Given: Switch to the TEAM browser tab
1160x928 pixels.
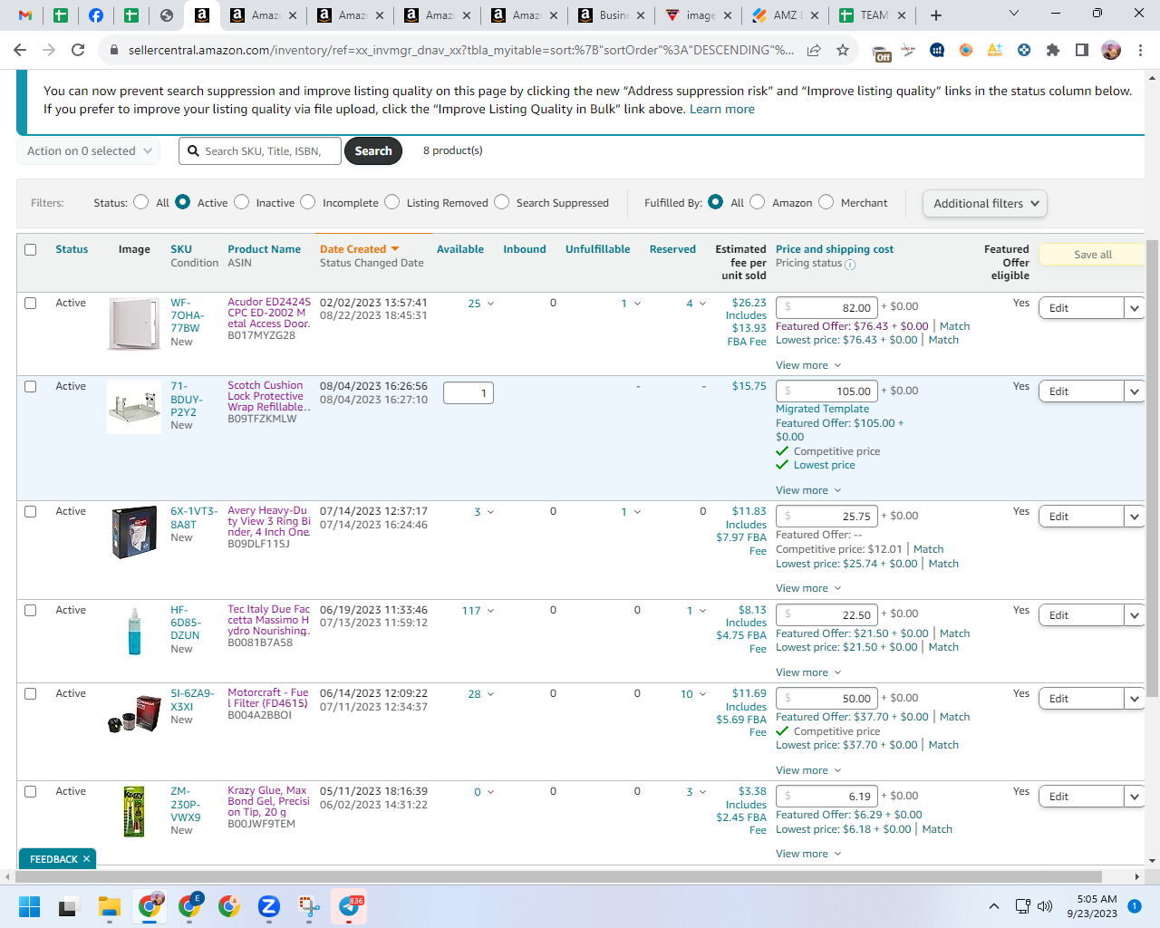Looking at the screenshot, I should click(x=872, y=15).
